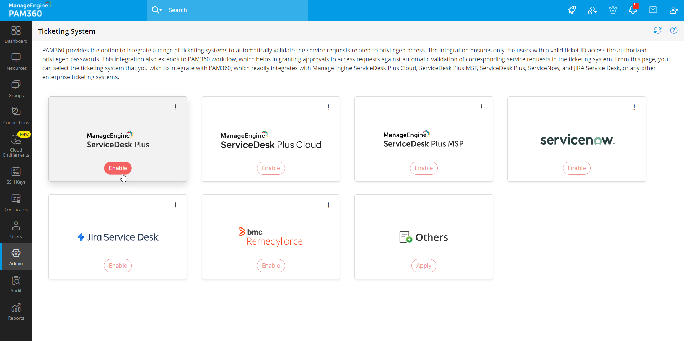Open Cloud Entitlements section
The image size is (684, 341).
[x=16, y=145]
